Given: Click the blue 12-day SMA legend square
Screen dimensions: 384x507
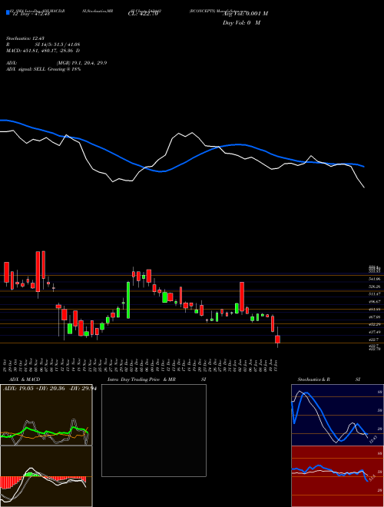Looking at the screenshot, I should point(8,12).
